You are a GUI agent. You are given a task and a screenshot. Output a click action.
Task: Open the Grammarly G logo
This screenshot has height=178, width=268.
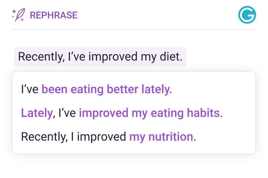(247, 15)
